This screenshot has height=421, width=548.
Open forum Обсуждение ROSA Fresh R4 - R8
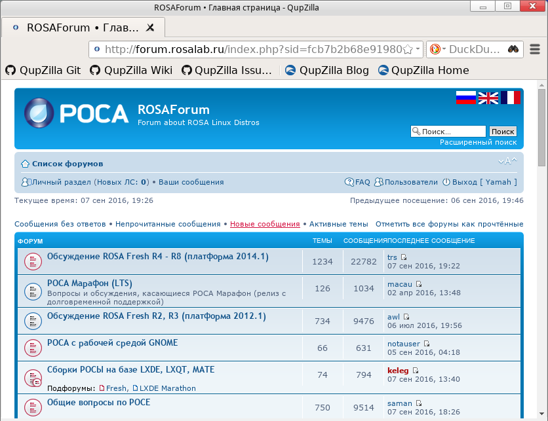click(x=158, y=257)
